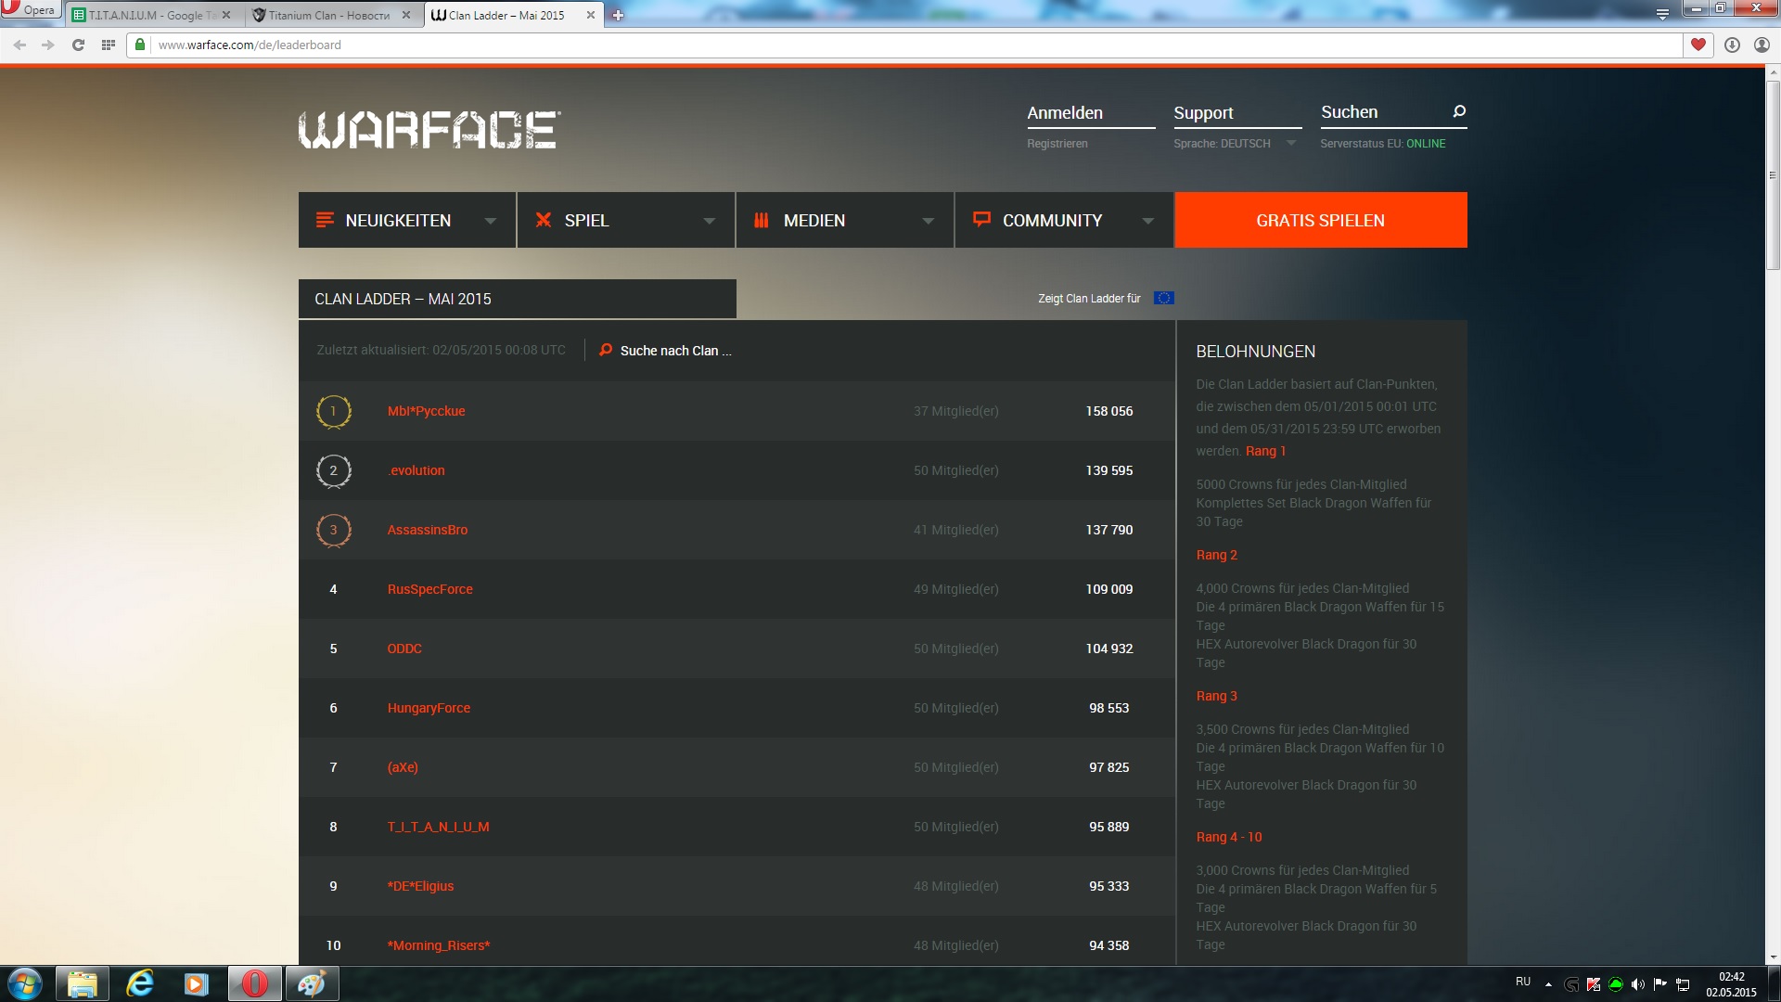1781x1002 pixels.
Task: Click the rank 3 bronze laurel badge
Action: pyautogui.click(x=334, y=530)
